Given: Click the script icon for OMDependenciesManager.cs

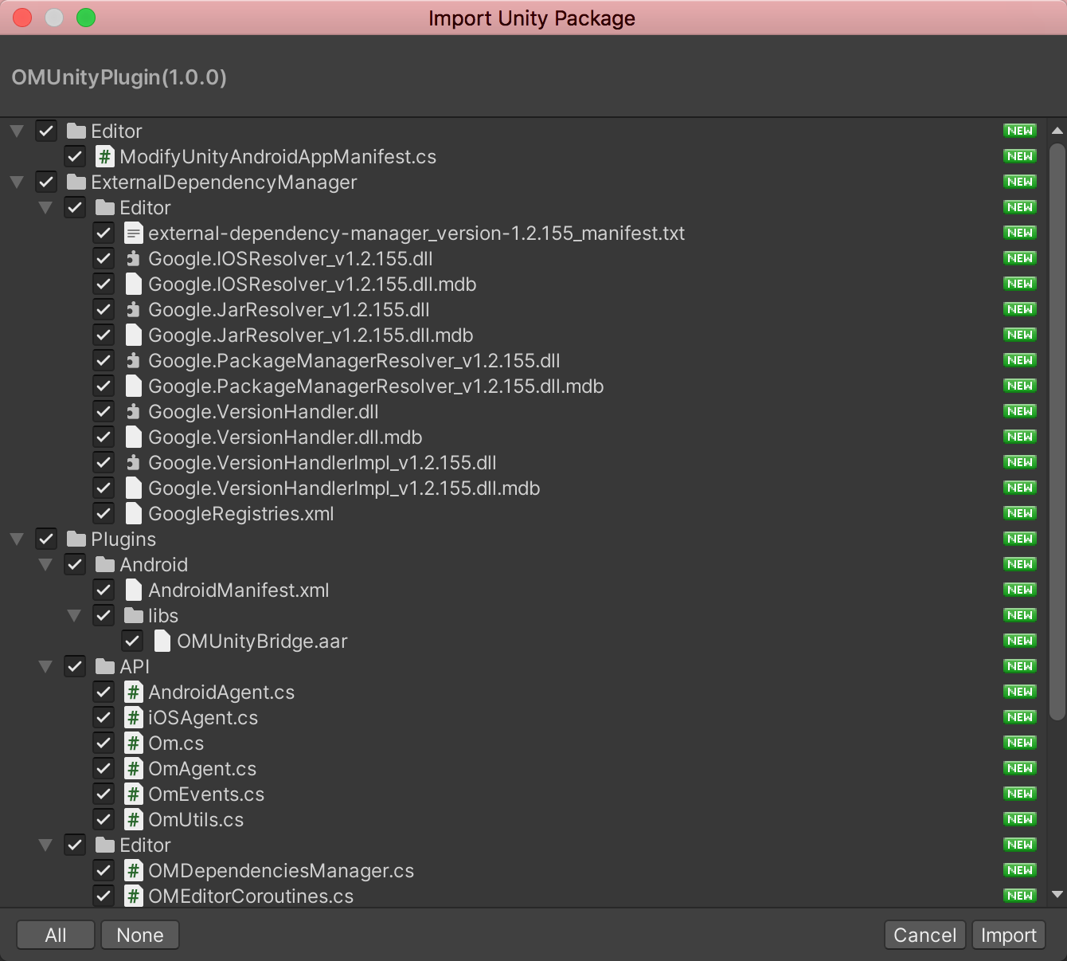Looking at the screenshot, I should 134,871.
